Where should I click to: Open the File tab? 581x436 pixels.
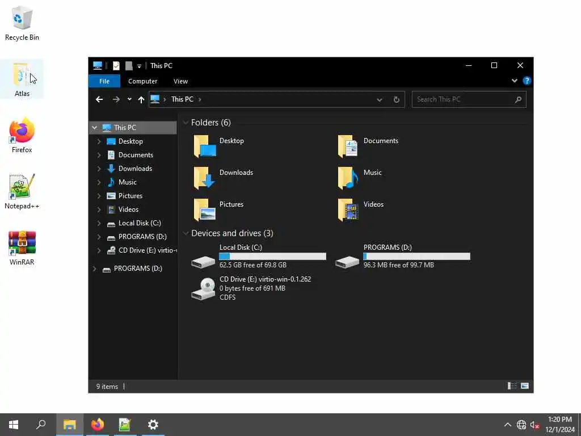click(x=104, y=81)
